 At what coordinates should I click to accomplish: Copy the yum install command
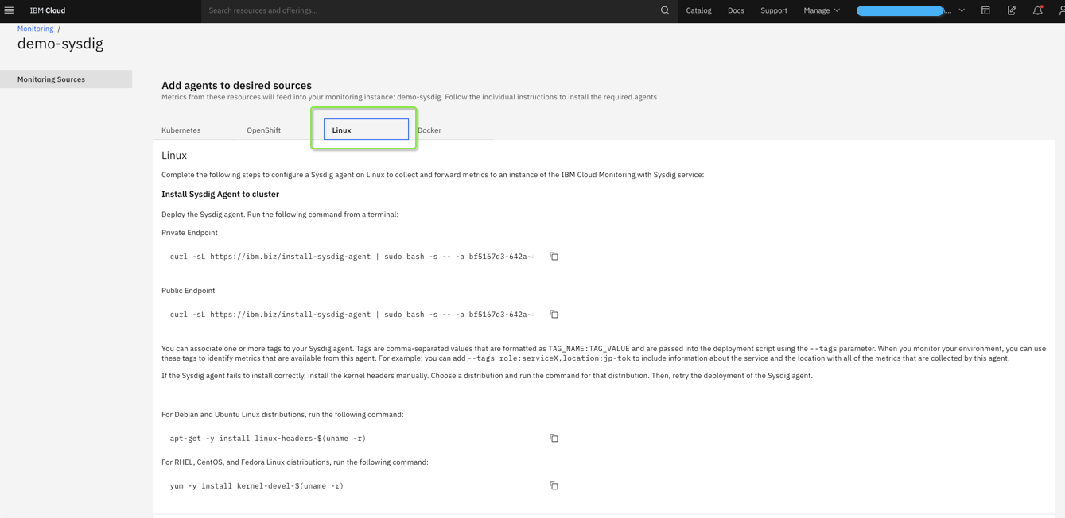point(554,486)
